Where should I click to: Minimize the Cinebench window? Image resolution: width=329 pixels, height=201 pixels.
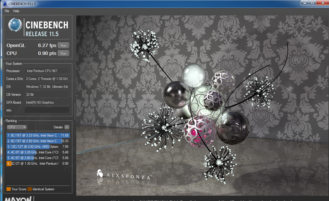pyautogui.click(x=305, y=3)
